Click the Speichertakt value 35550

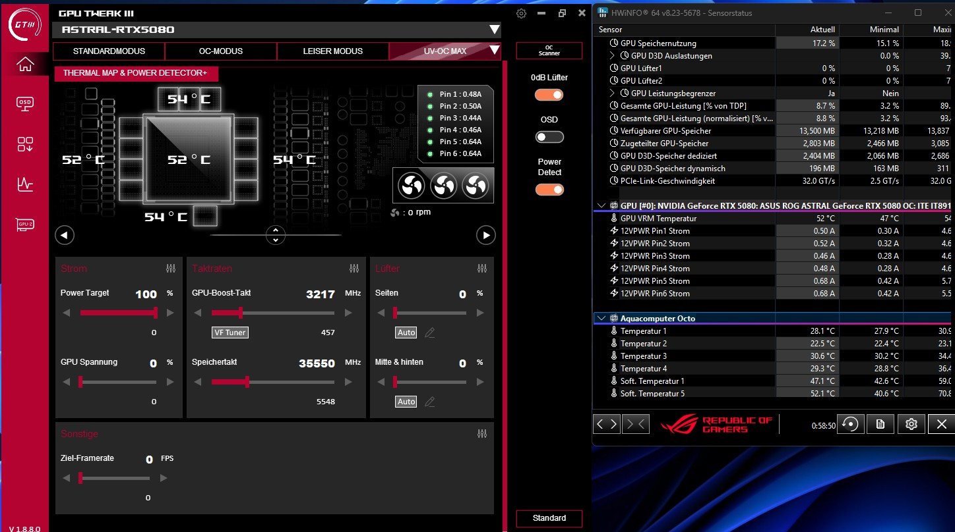pyautogui.click(x=316, y=363)
